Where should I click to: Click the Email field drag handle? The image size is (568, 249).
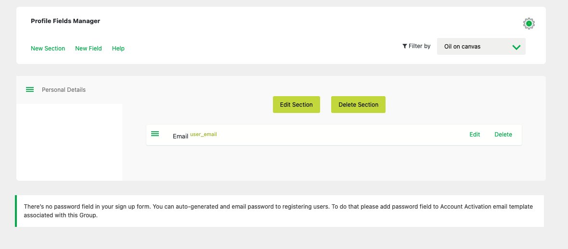[155, 134]
